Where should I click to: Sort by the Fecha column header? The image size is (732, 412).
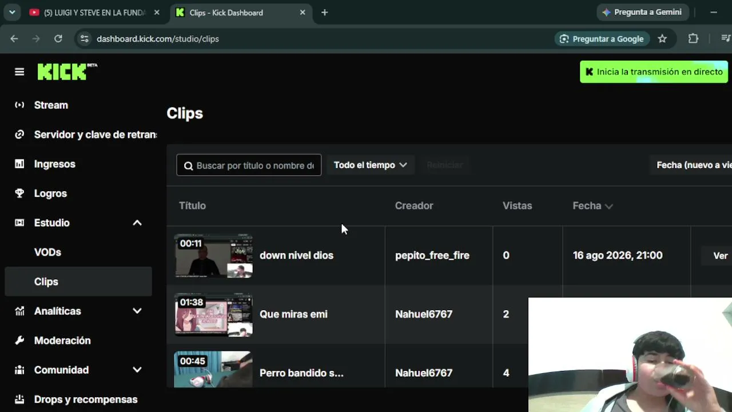tap(592, 205)
